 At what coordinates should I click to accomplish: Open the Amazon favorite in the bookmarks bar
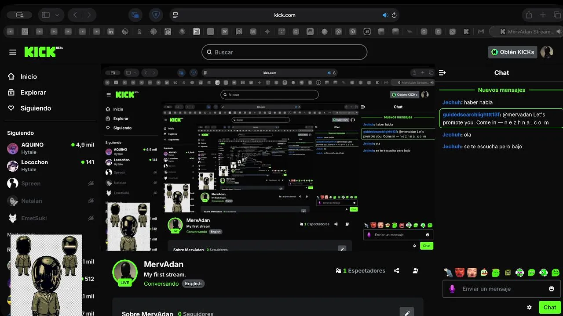click(x=367, y=32)
